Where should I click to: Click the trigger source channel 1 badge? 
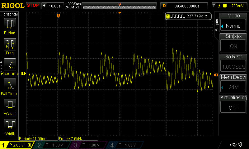(x=225, y=6)
